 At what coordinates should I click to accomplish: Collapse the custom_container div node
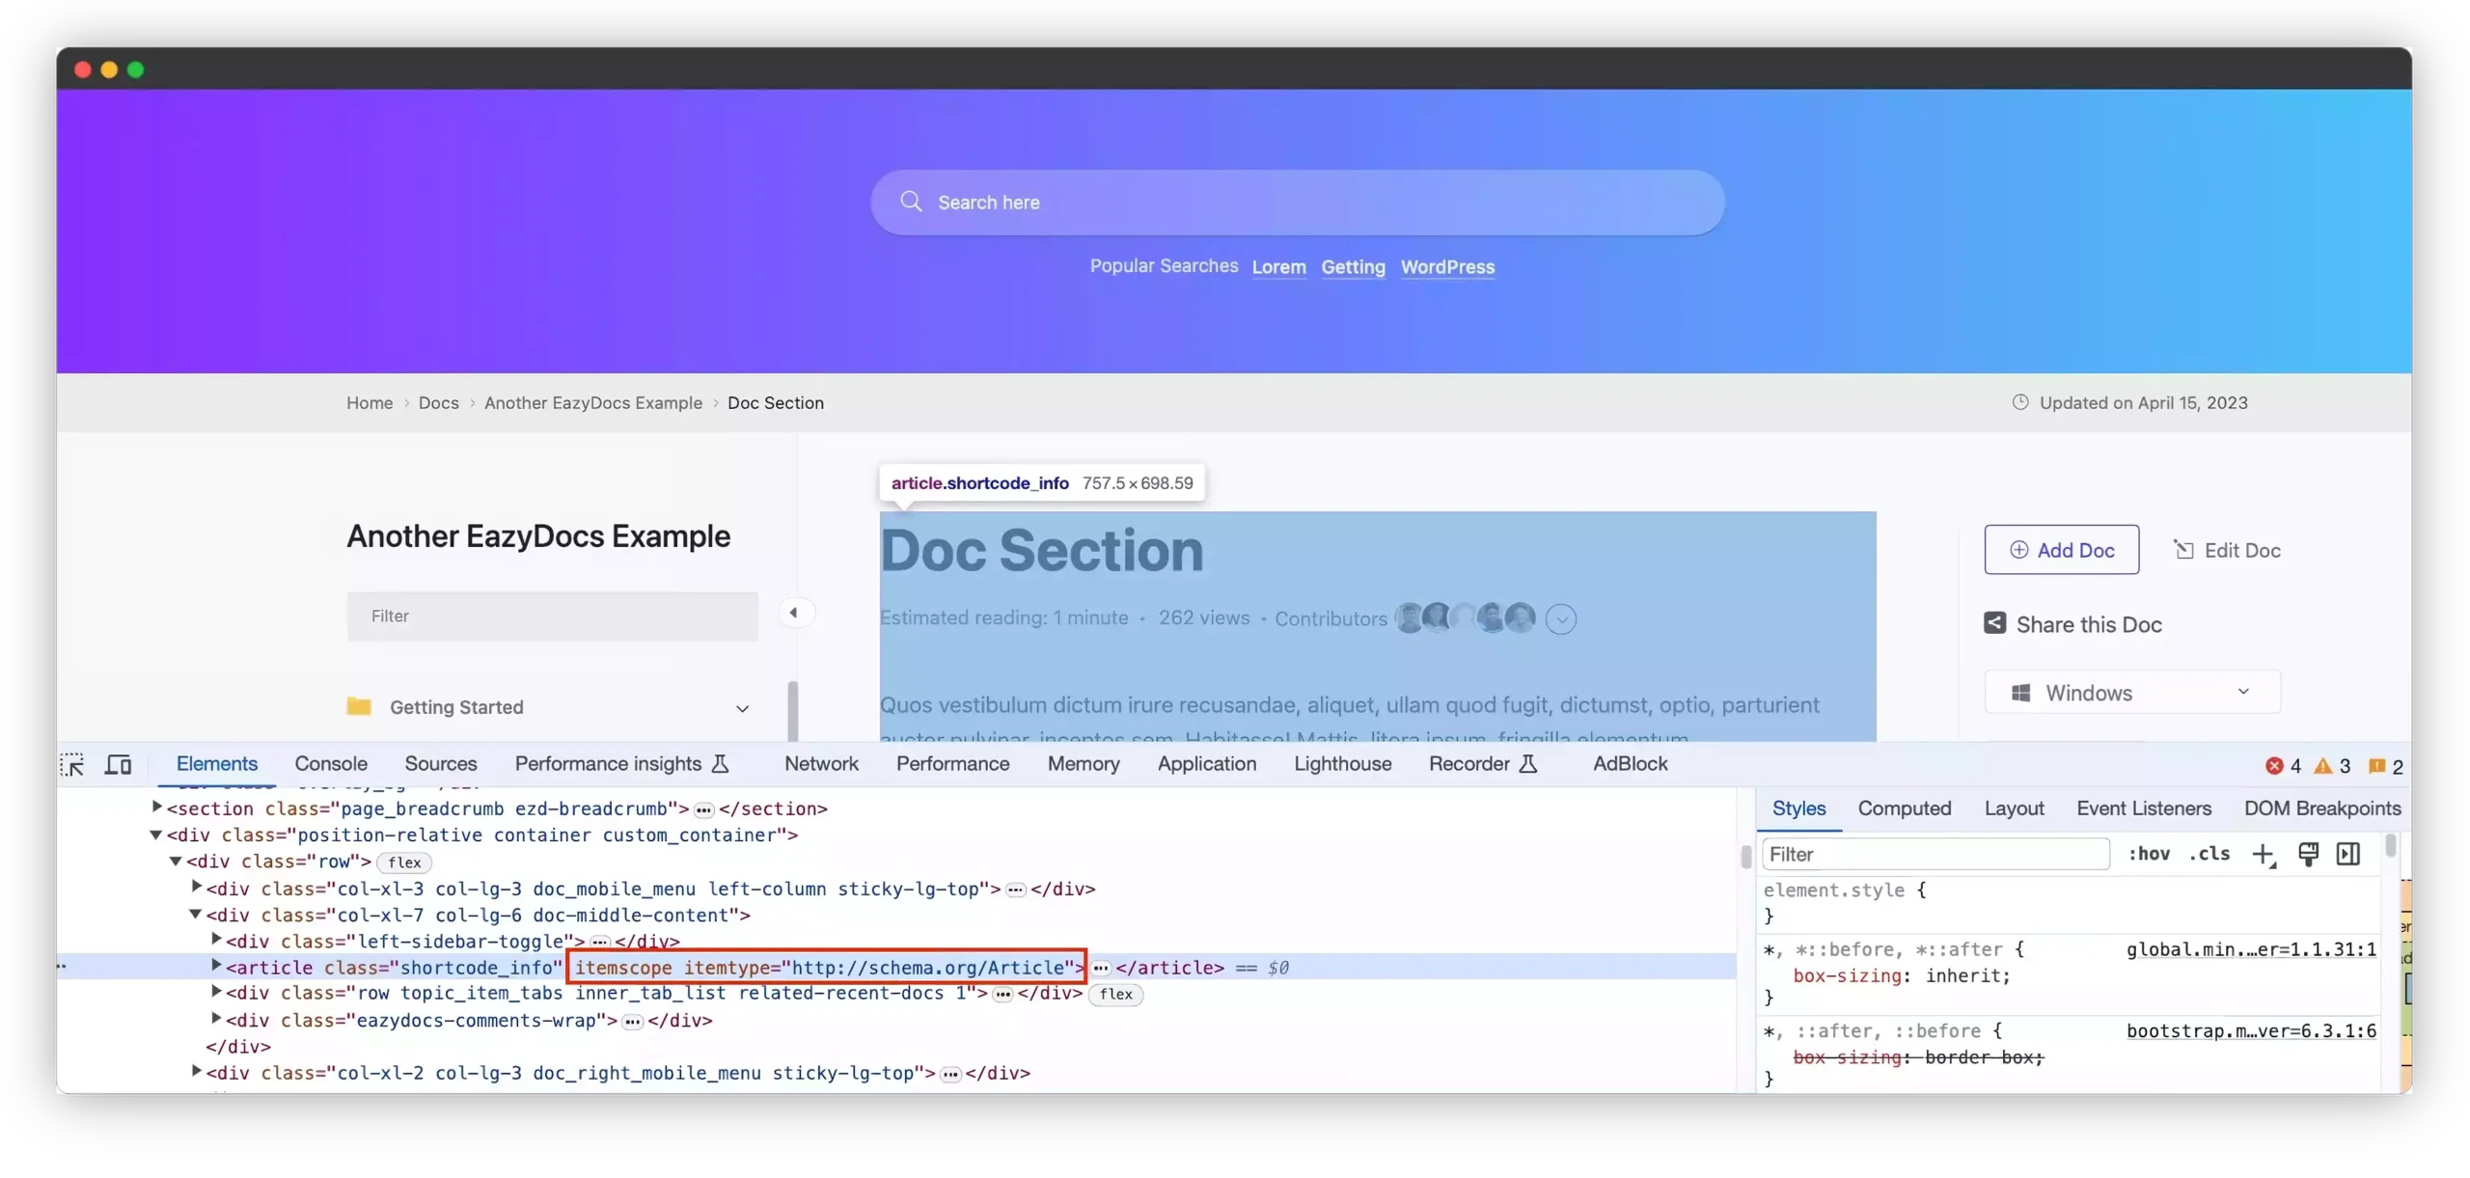tap(155, 835)
